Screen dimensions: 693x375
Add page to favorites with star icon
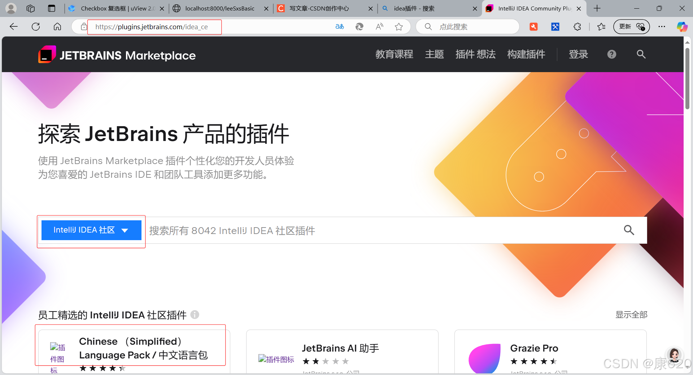tap(399, 27)
